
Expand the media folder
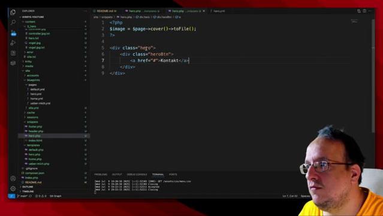(x=29, y=66)
